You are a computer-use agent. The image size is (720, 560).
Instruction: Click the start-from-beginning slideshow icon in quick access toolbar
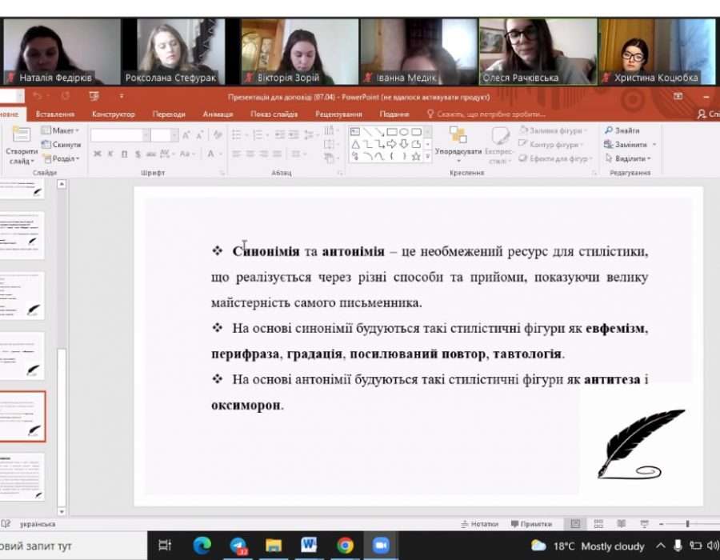(94, 96)
